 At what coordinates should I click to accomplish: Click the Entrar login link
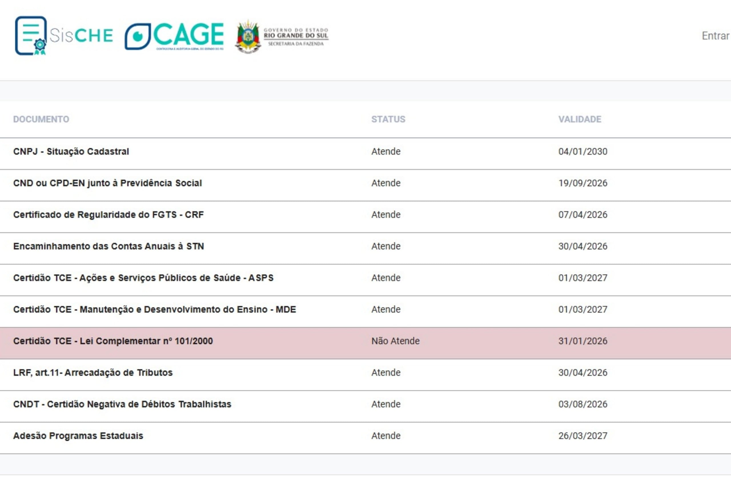click(715, 36)
